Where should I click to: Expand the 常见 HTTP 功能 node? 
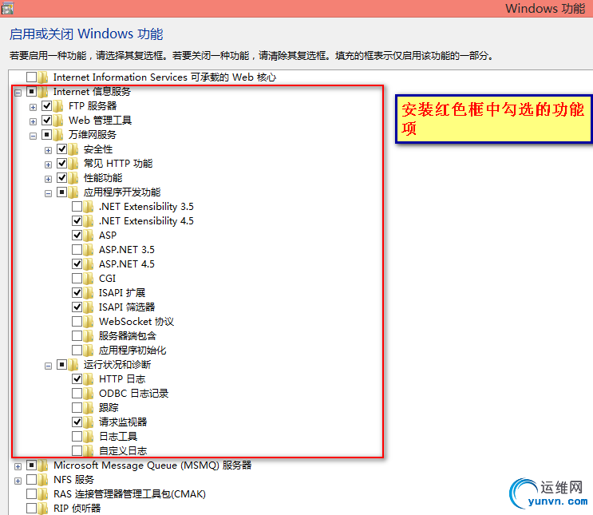coord(48,164)
